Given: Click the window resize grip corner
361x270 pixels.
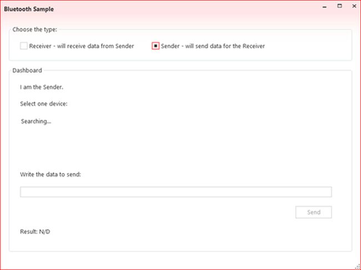Looking at the screenshot, I should tap(357, 266).
